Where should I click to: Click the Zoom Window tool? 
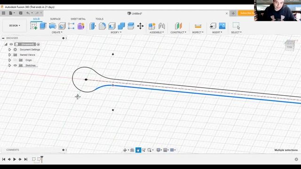coord(143,150)
